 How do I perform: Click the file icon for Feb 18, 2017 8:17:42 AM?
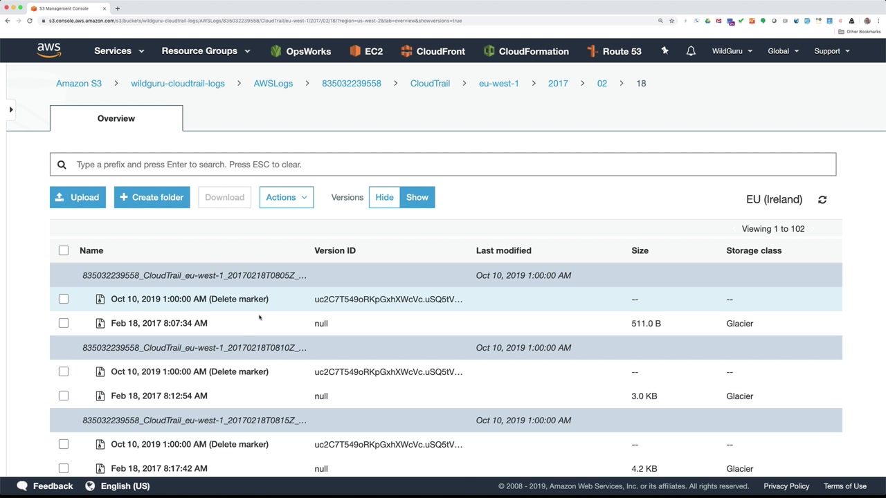100,468
